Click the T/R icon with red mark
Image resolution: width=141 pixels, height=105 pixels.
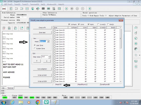[x=22, y=9]
